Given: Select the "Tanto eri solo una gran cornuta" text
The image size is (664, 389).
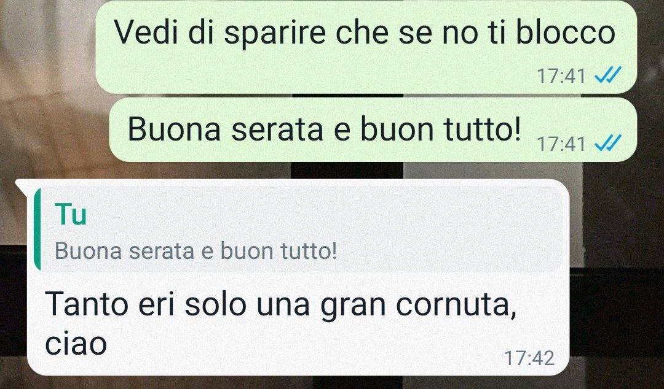Looking at the screenshot, I should [x=281, y=304].
